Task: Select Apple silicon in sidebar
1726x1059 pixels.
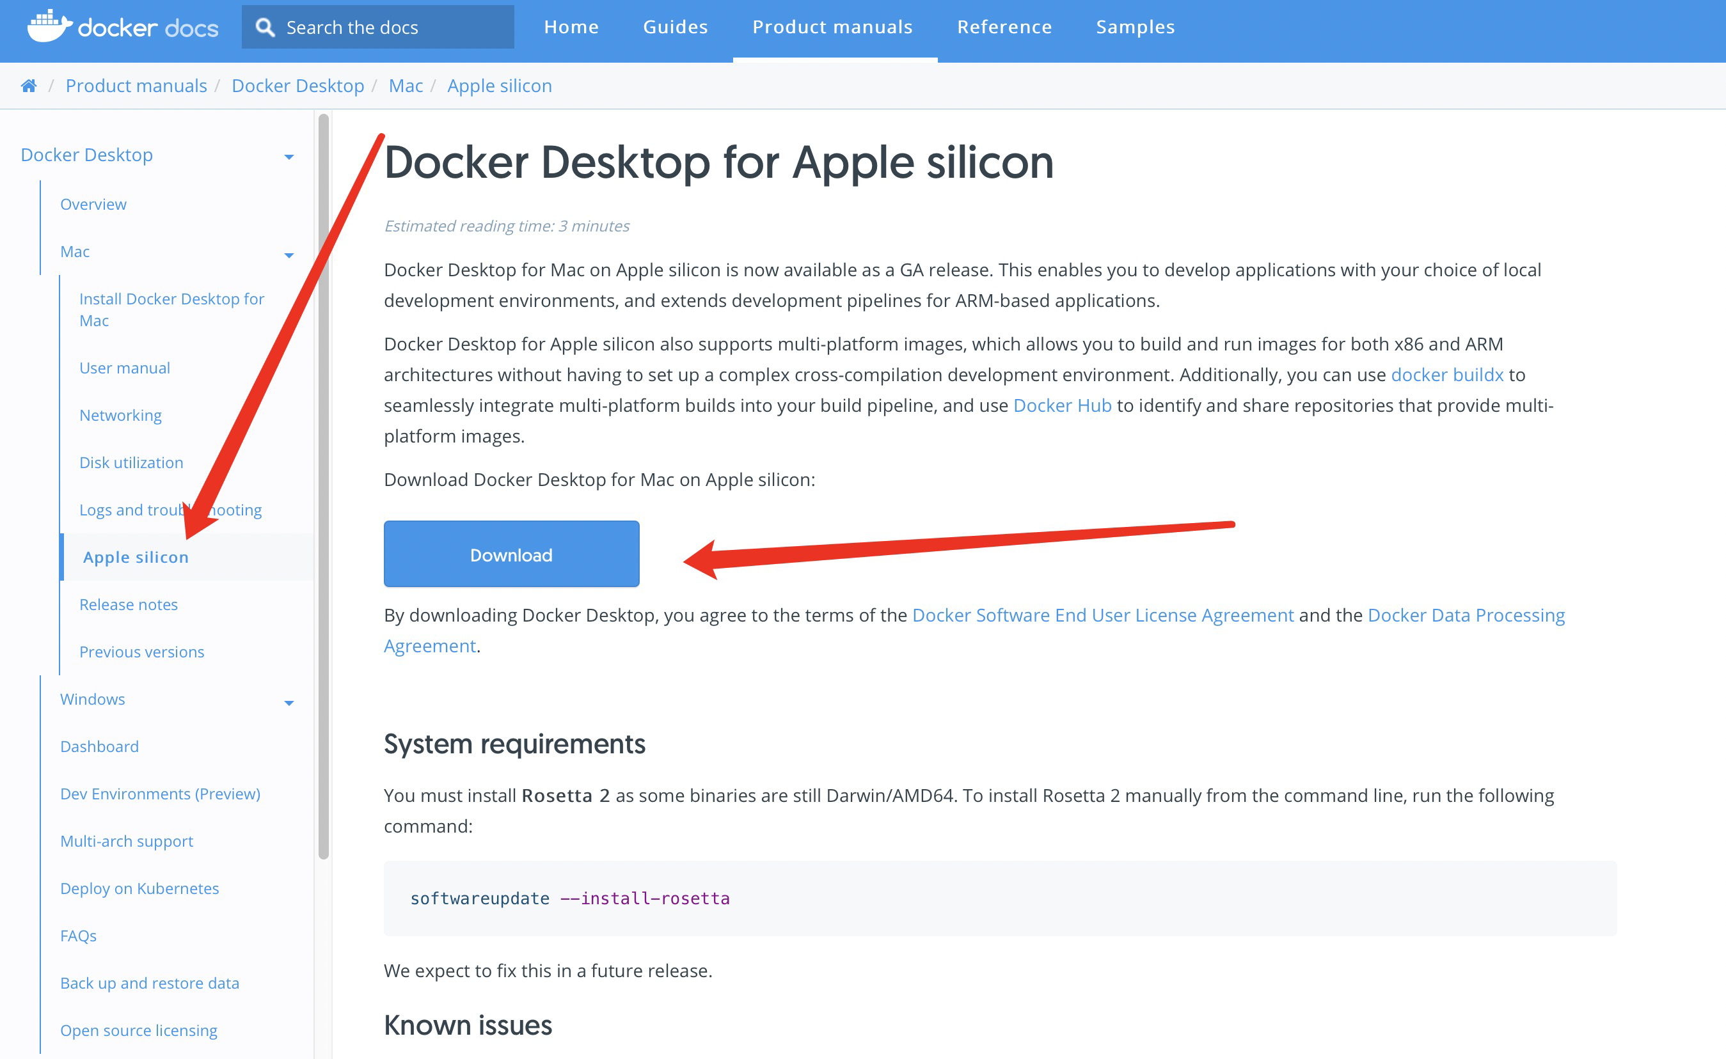Action: (136, 557)
